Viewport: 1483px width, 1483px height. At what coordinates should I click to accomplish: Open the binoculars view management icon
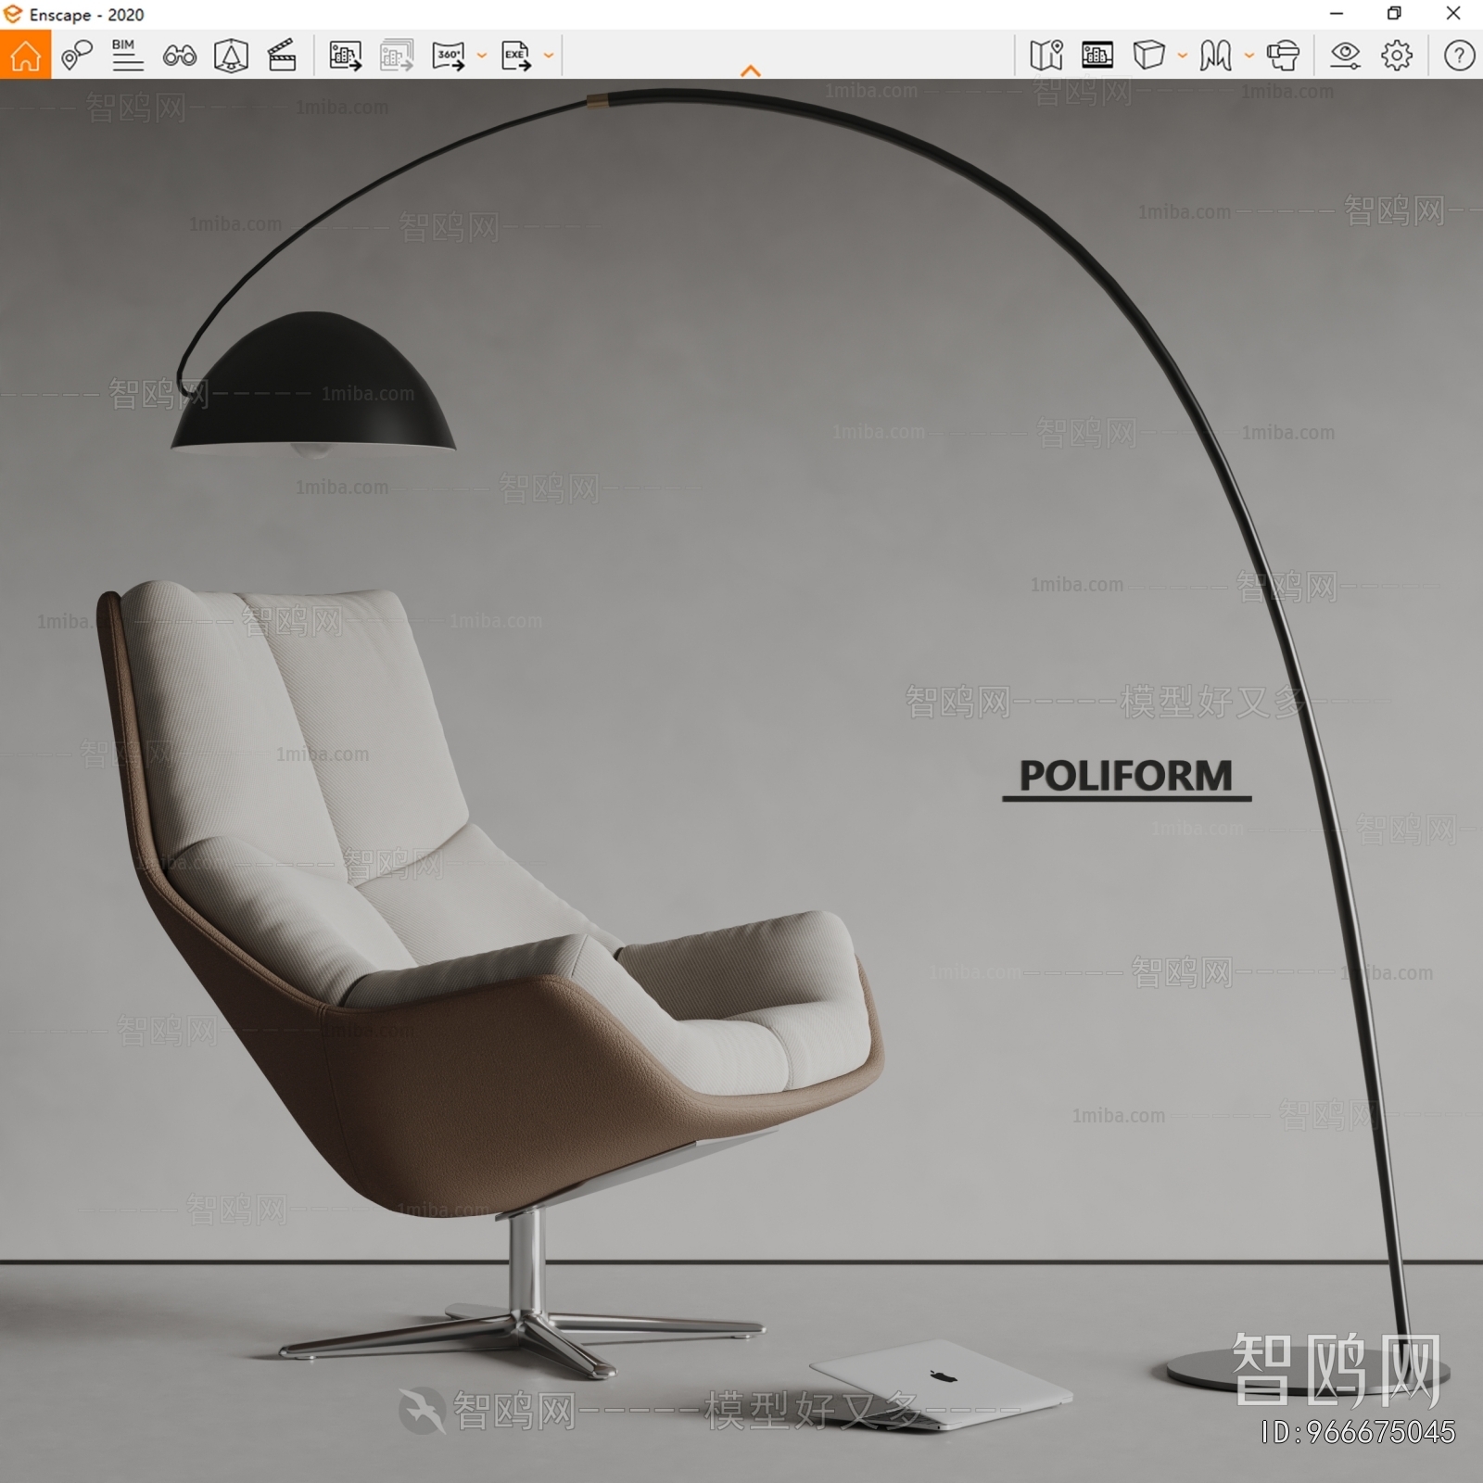pyautogui.click(x=180, y=56)
